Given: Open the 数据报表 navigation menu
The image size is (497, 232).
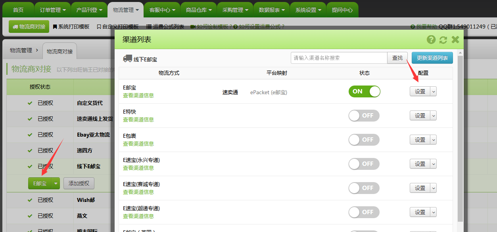Looking at the screenshot, I should (271, 10).
